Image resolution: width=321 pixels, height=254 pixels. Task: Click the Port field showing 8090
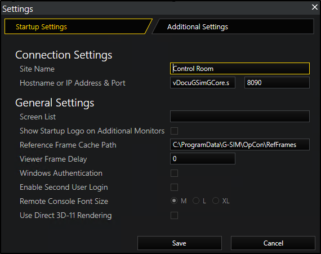click(x=277, y=83)
